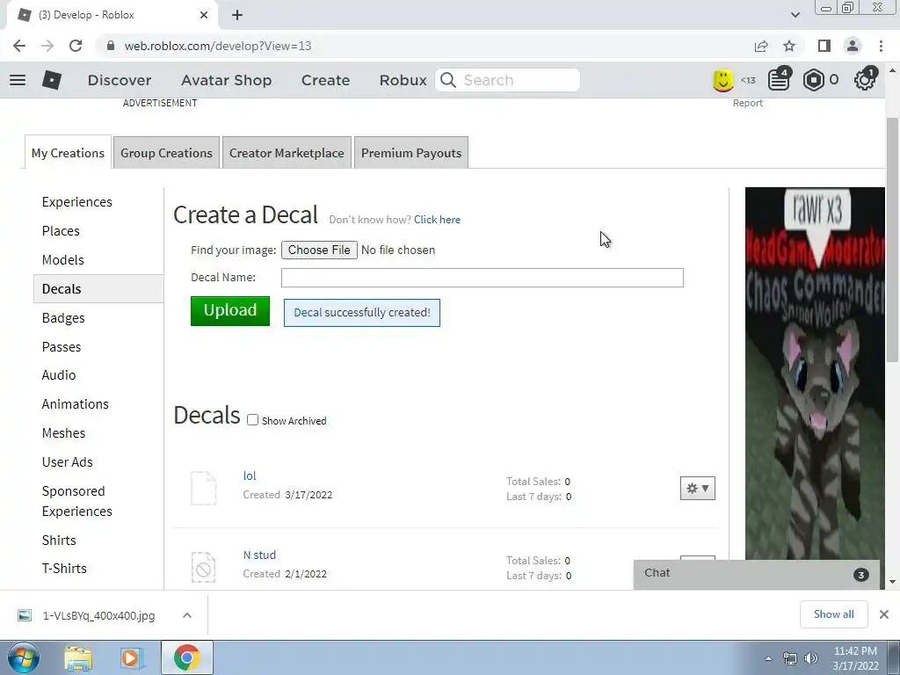
Task: Select Animations in the sidebar
Action: 76,404
